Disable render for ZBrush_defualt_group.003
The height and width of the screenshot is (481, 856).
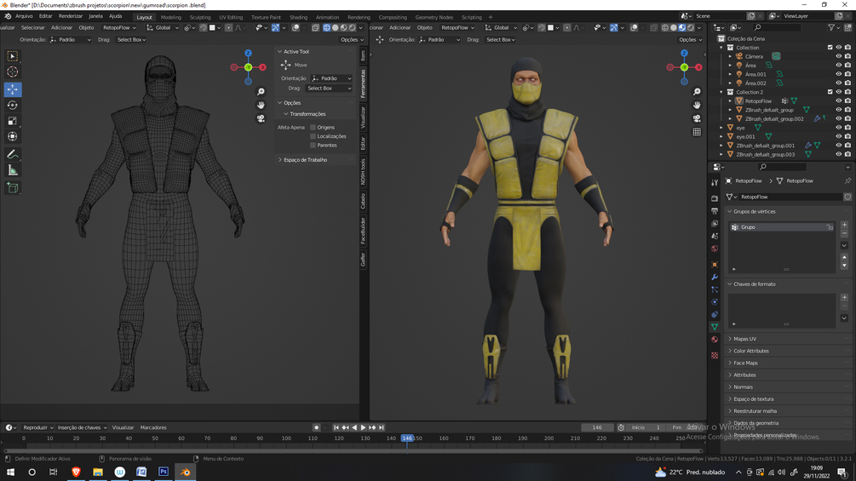847,154
